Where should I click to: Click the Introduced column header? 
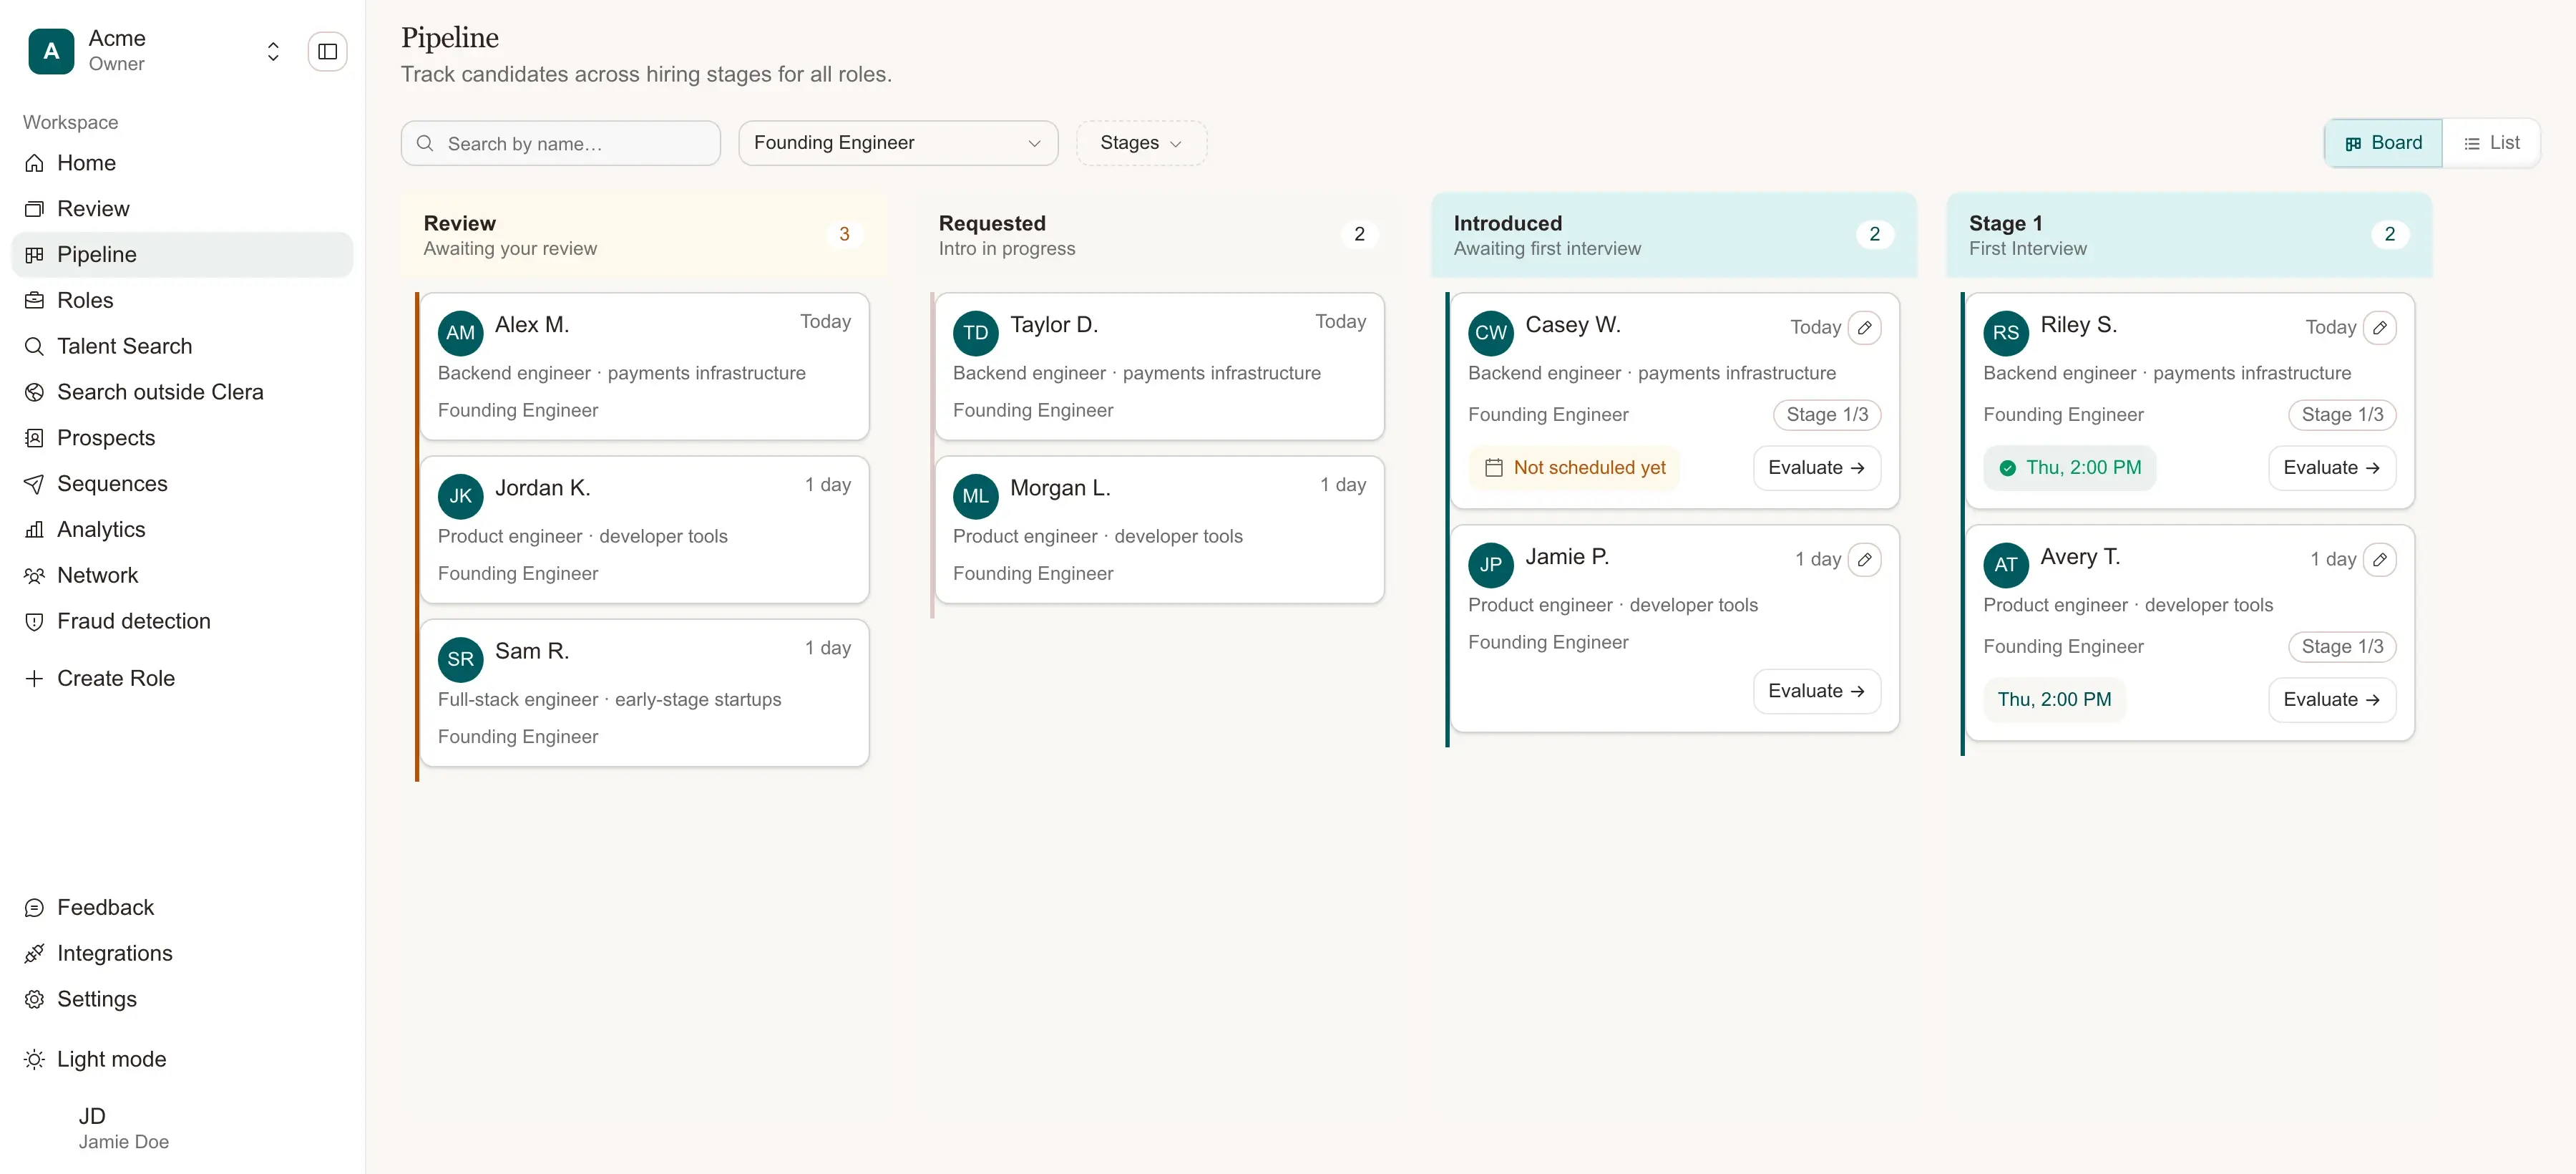[1675, 235]
